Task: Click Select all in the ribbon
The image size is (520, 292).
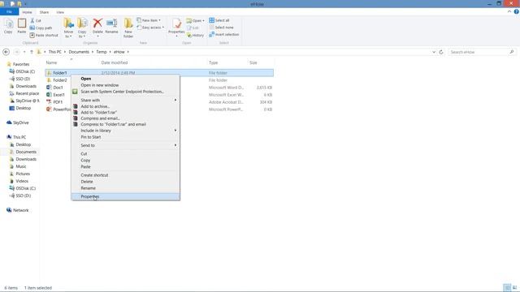Action: coord(219,20)
